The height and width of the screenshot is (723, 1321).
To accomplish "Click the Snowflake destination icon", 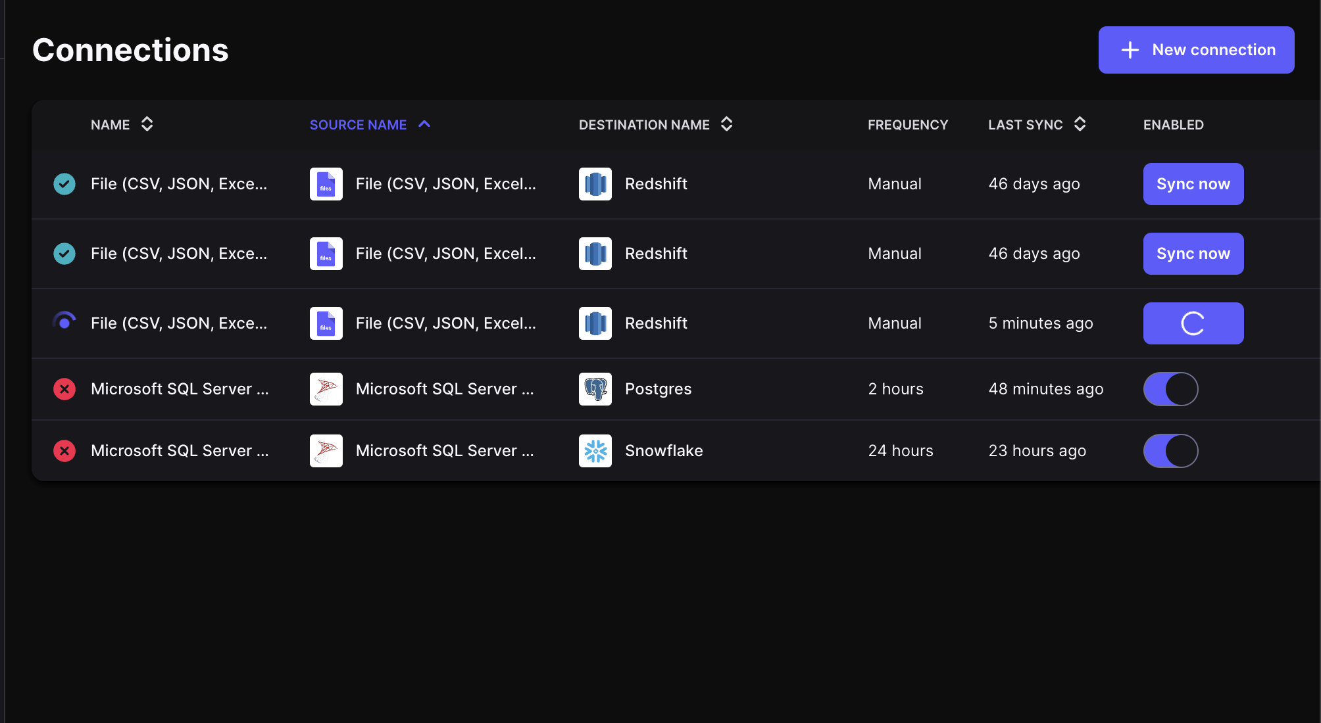I will (595, 451).
